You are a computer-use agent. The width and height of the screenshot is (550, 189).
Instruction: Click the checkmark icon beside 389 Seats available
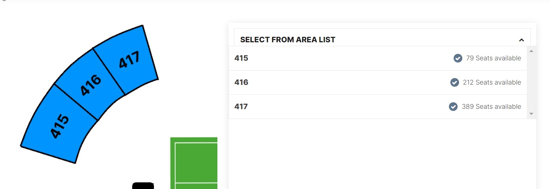[453, 107]
